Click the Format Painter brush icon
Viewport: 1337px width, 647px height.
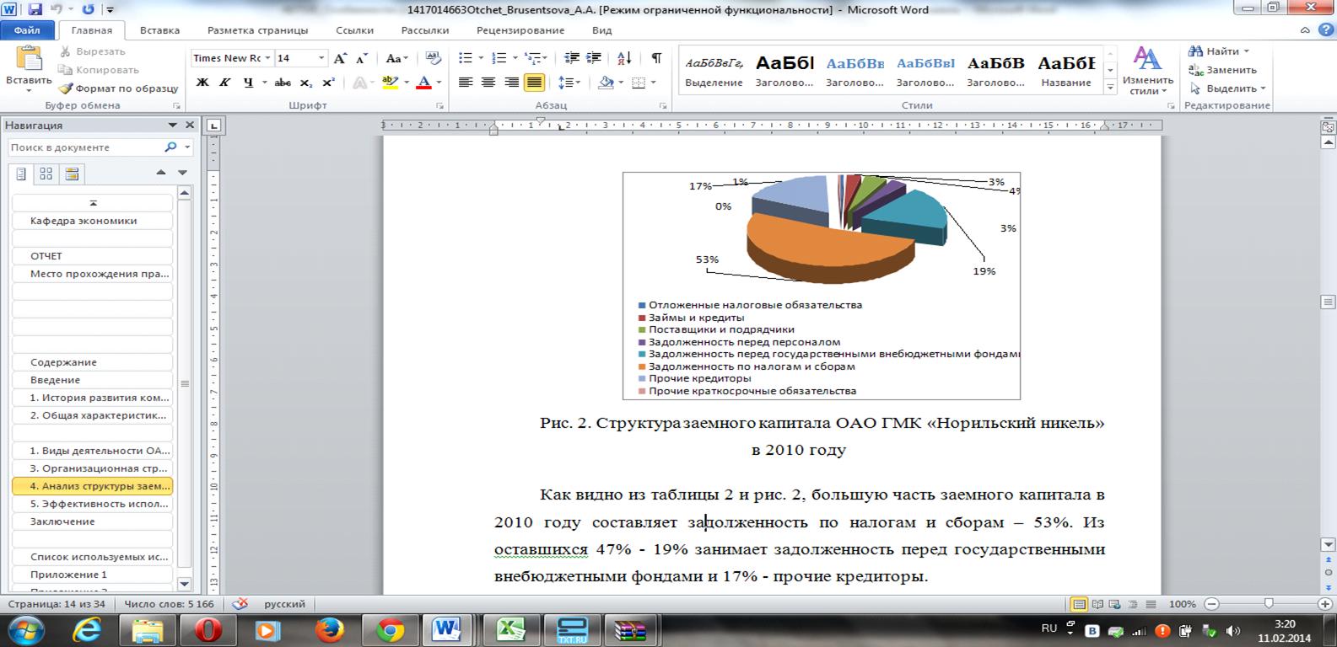[65, 88]
